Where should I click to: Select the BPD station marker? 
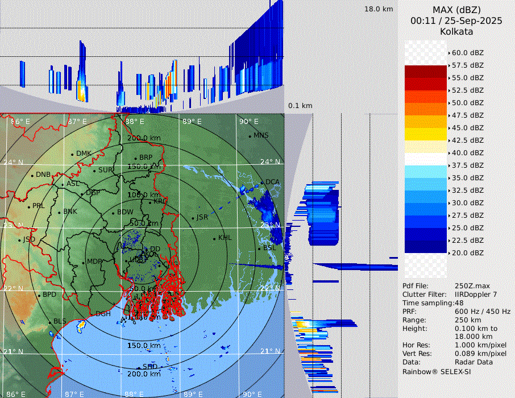39,295
